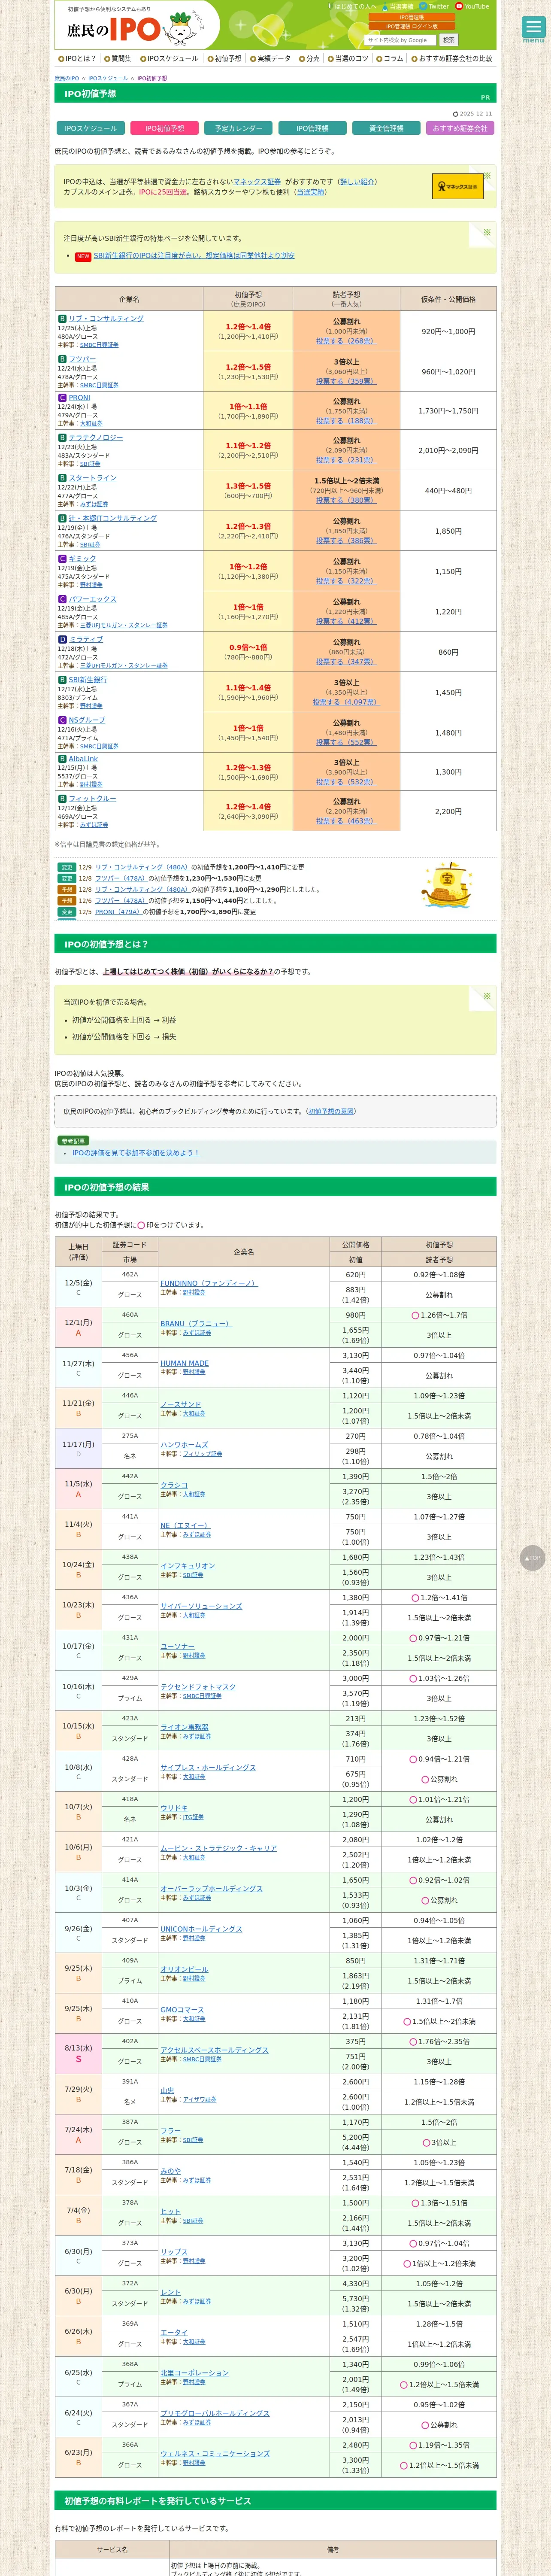
Task: Open 初値予想の意図 link
Action: pyautogui.click(x=331, y=1111)
